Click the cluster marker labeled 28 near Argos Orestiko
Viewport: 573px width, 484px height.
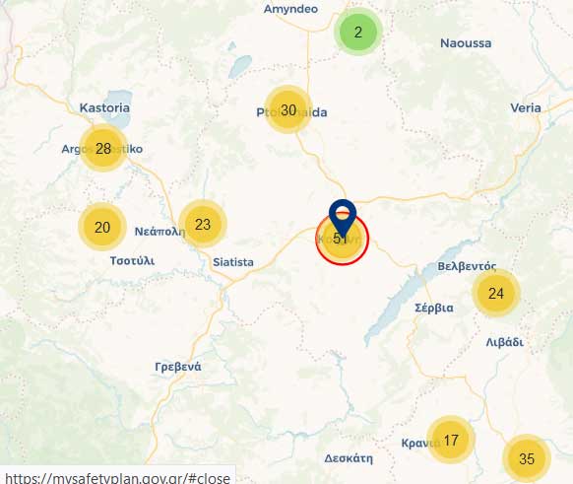pos(103,148)
